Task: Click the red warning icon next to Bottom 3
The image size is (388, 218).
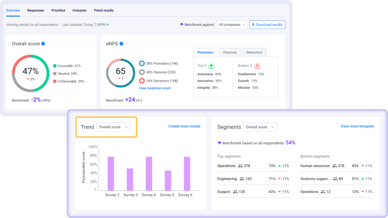Action: coord(257,66)
